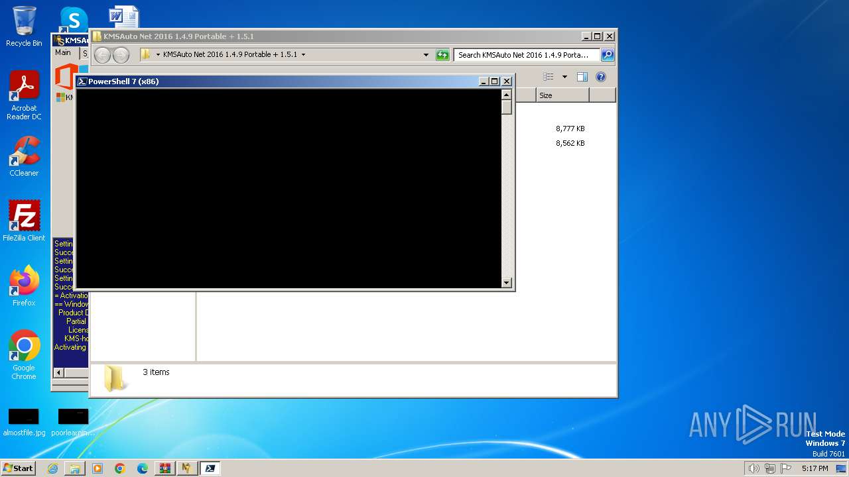Screen dimensions: 849x477
Task: Open Internet Explorer from the taskbar
Action: pos(52,468)
